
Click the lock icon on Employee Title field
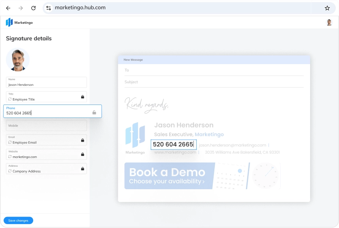coord(82,97)
